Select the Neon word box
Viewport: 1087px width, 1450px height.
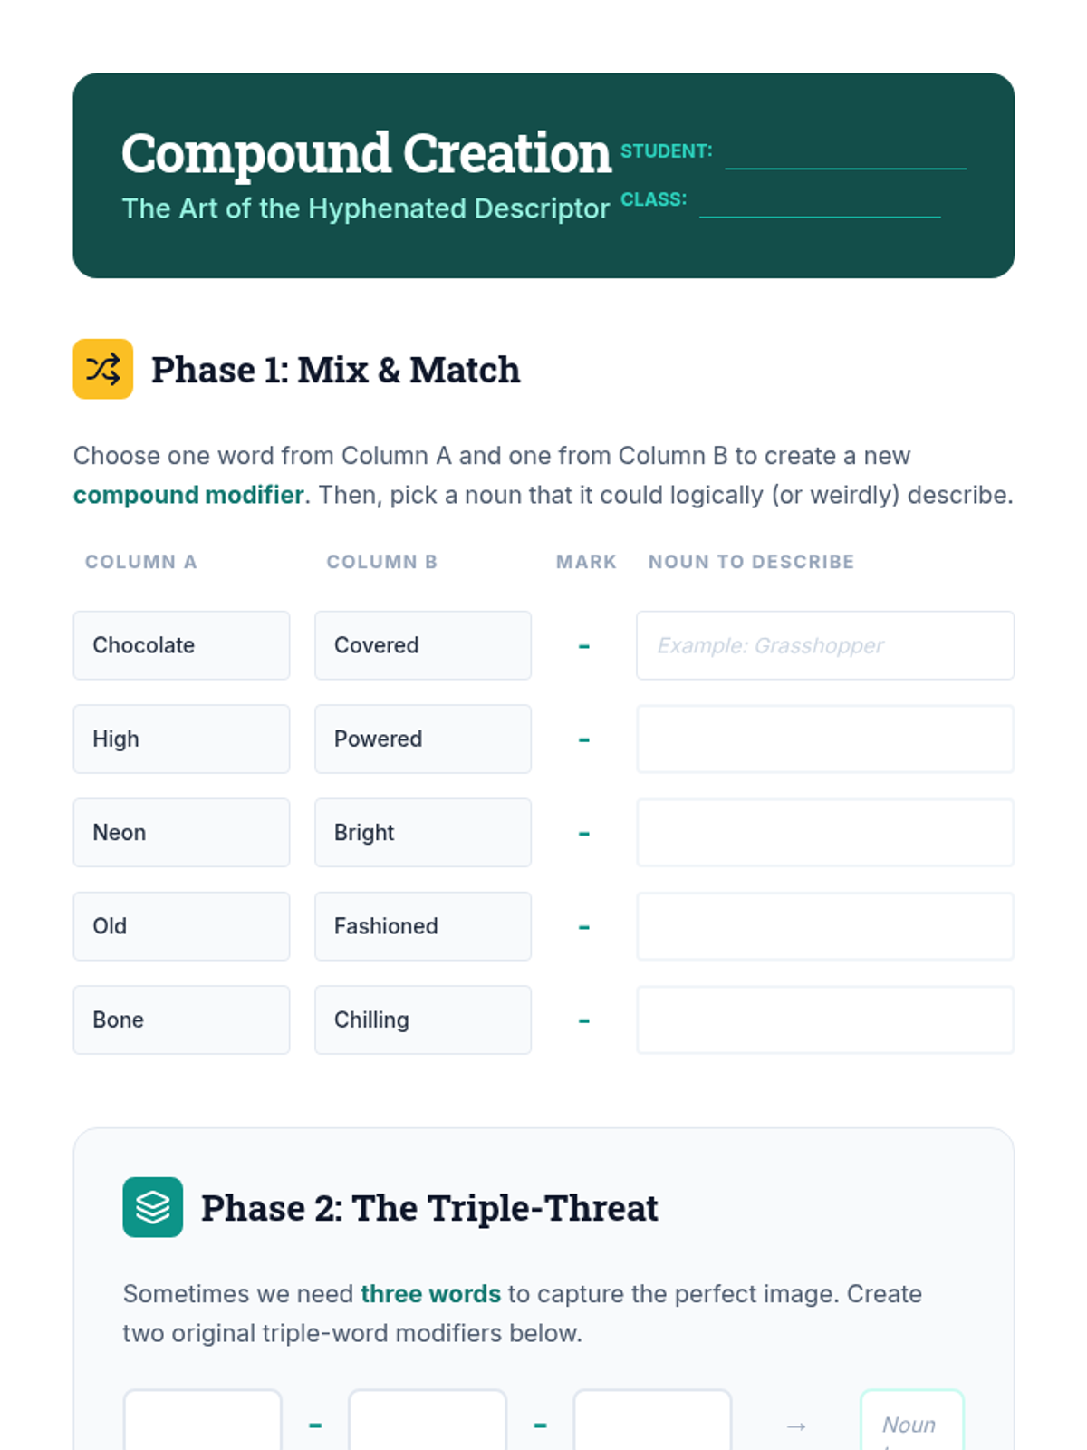point(181,832)
